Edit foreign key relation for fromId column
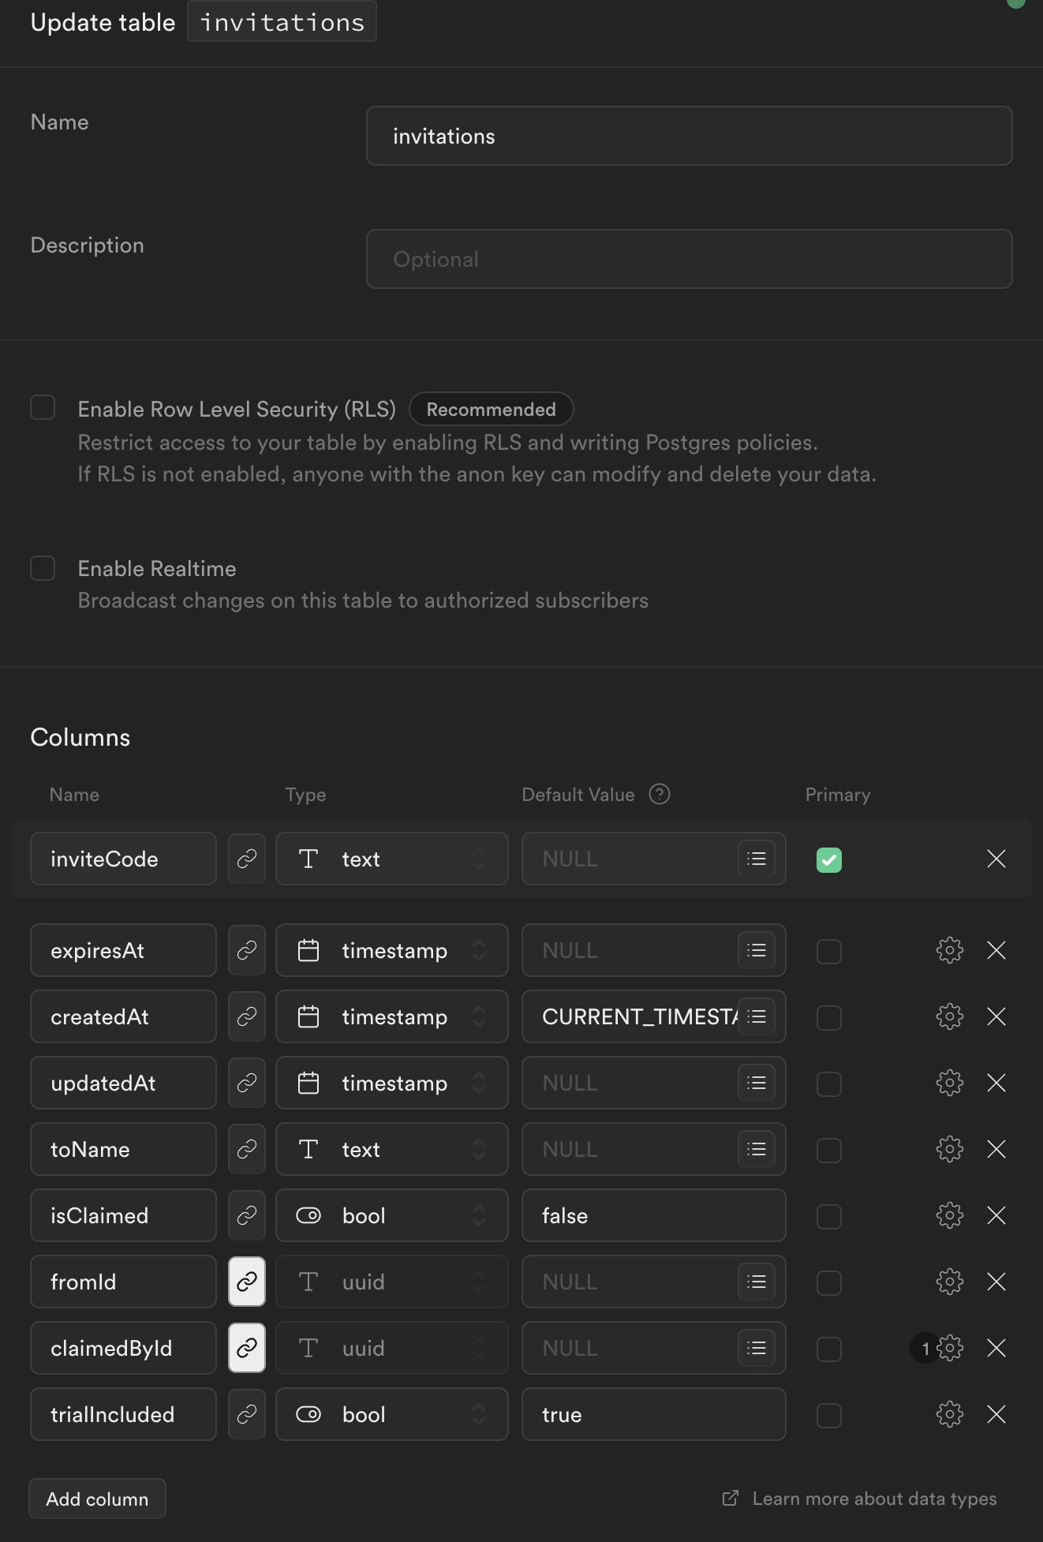Screen dimensions: 1043x1542 pyautogui.click(x=247, y=1282)
